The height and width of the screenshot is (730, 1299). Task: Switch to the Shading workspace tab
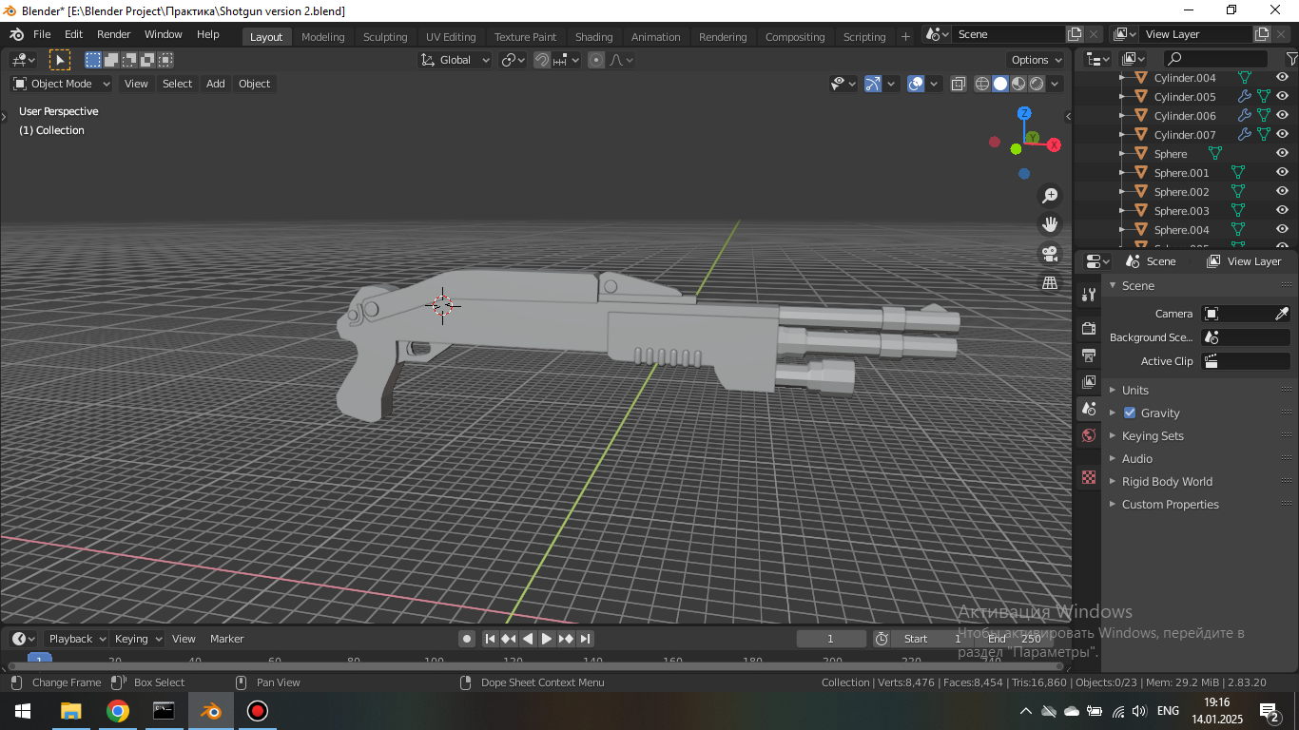pyautogui.click(x=593, y=36)
